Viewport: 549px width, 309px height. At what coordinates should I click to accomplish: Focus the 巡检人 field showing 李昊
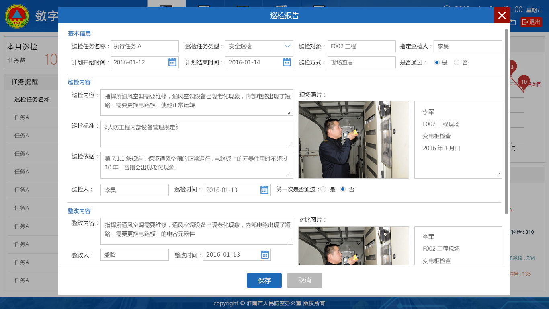click(135, 190)
